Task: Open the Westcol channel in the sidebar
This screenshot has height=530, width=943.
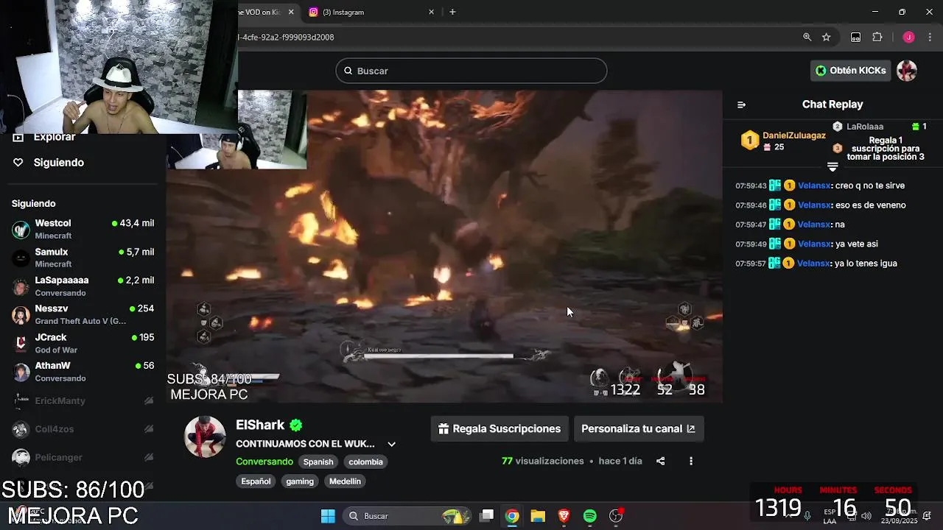Action: [83, 229]
